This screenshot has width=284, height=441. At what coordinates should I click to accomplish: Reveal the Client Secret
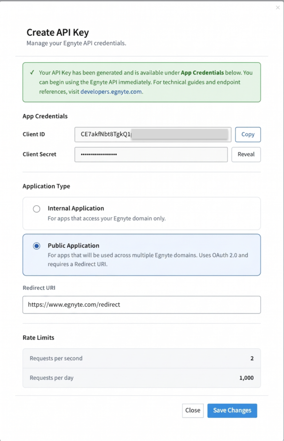coord(246,155)
